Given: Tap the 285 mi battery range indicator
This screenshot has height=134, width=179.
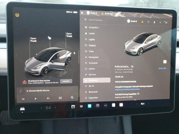Looking at the screenshot, I should click(x=72, y=12).
